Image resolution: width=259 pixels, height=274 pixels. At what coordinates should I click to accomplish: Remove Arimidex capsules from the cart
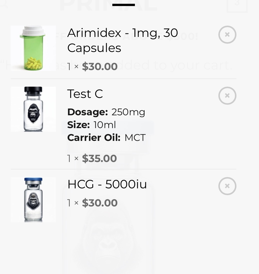[227, 35]
